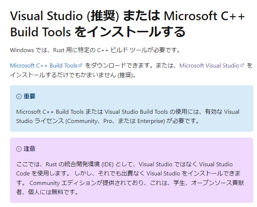Click the page heading starting 'Visual Studio (推奨)'
This screenshot has height=207, width=257.
click(127, 24)
